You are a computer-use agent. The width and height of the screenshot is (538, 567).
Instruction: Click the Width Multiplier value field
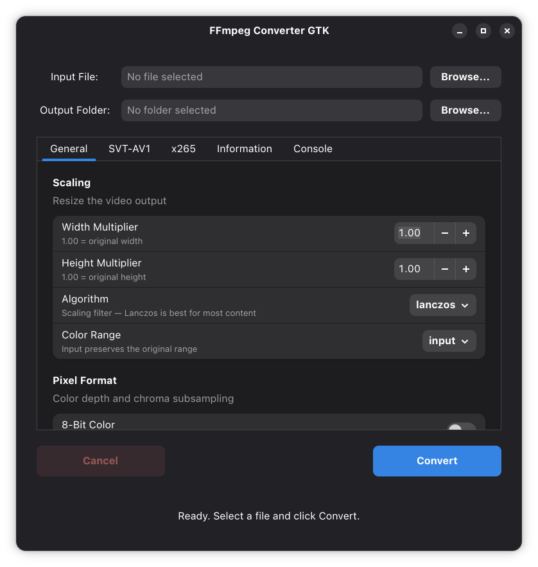[414, 233]
